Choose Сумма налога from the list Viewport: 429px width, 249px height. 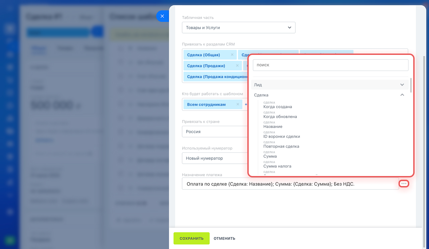click(277, 166)
